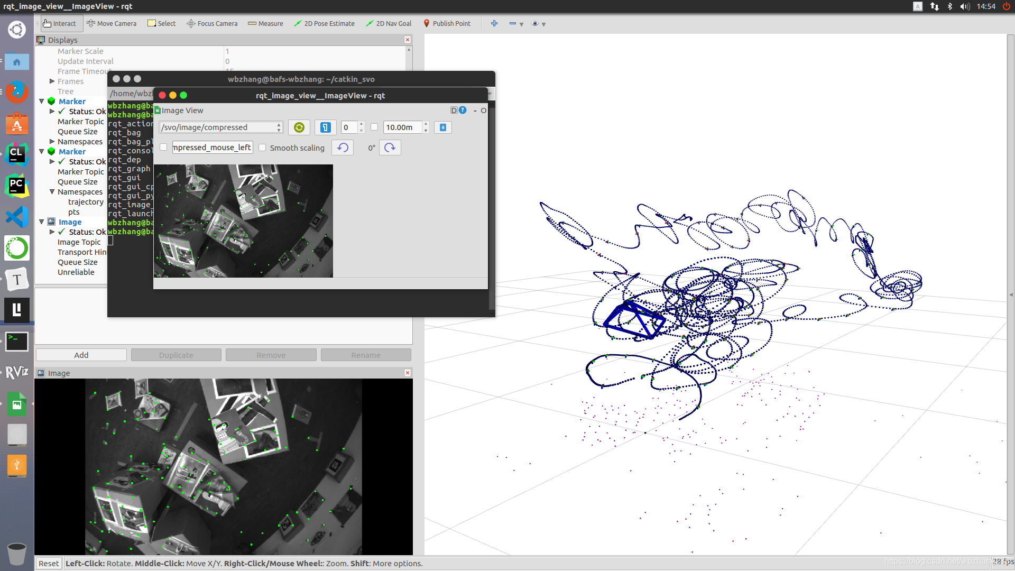This screenshot has width=1015, height=571.
Task: Enable the Smooth scaling checkbox
Action: tap(262, 148)
